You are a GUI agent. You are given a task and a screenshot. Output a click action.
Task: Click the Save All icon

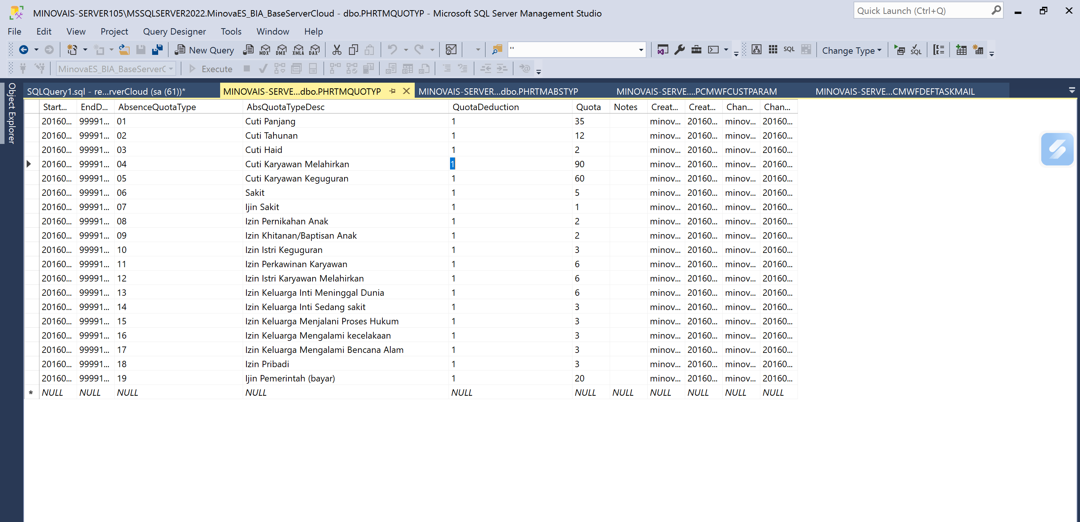157,50
